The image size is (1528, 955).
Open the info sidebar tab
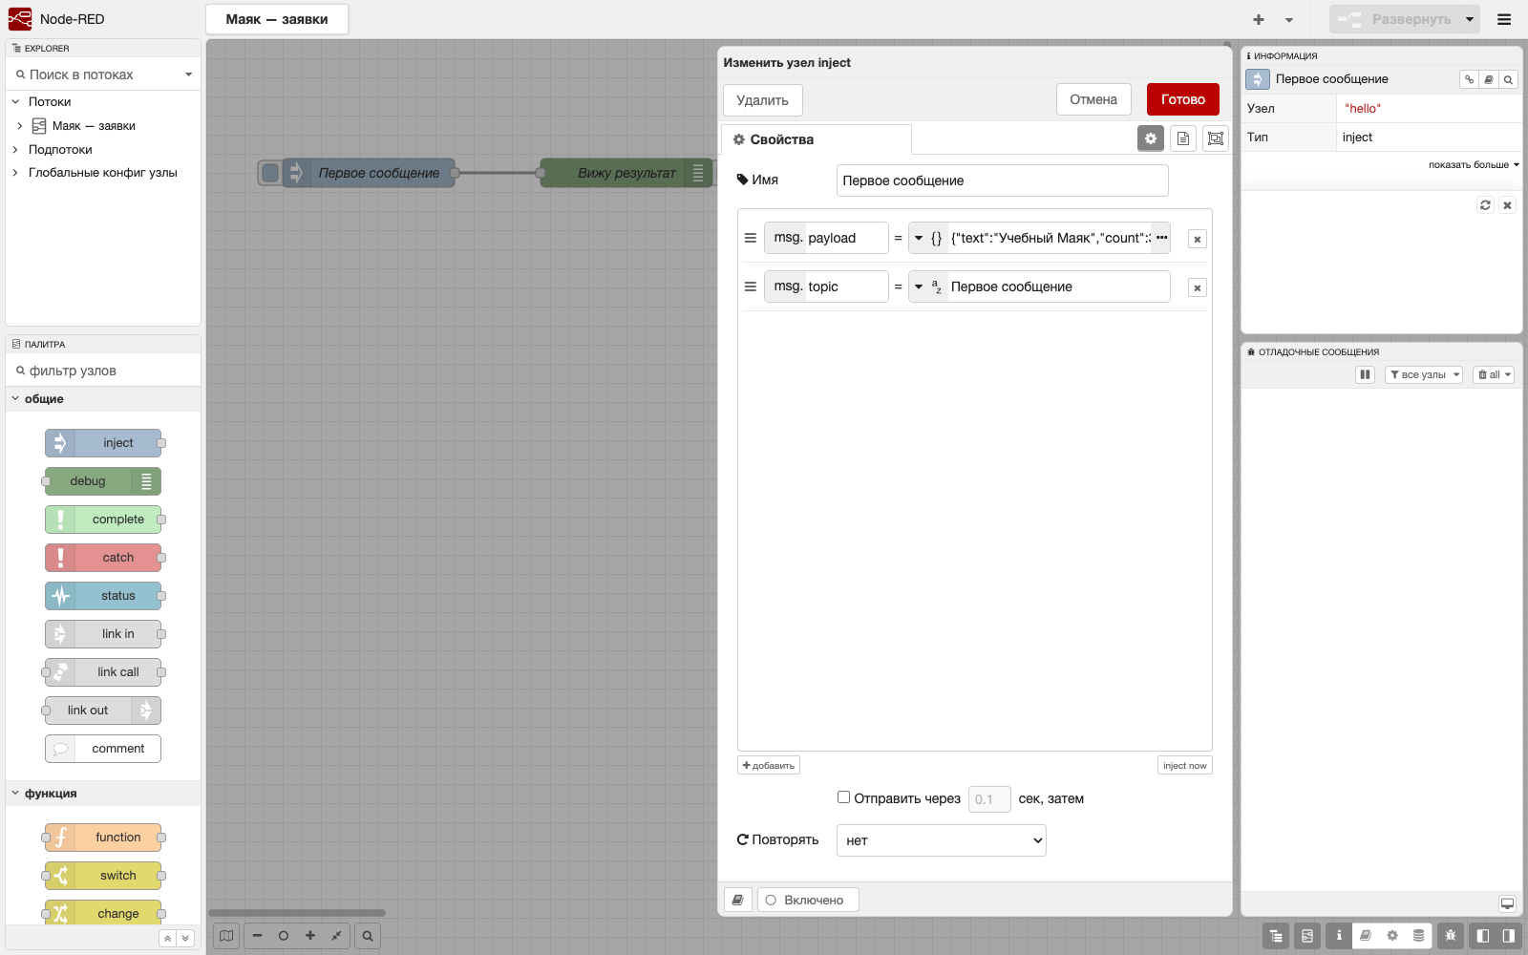click(1339, 936)
